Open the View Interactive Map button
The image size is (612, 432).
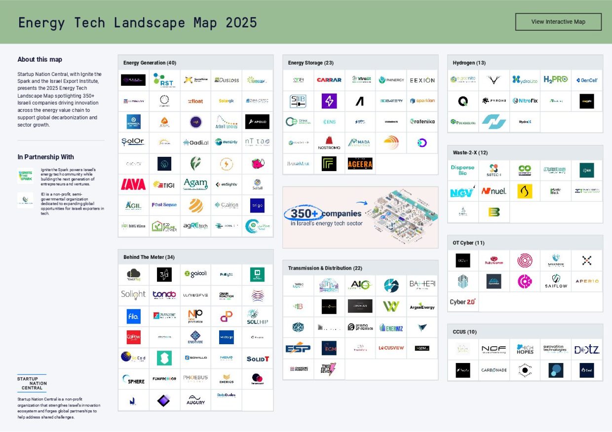[558, 22]
